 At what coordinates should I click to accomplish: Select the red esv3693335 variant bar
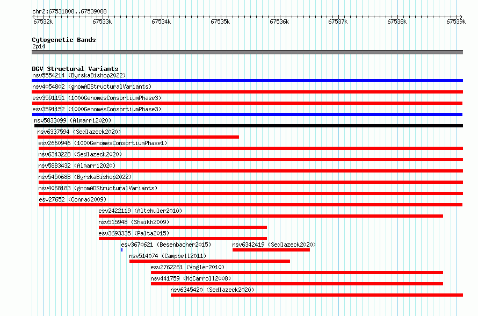click(x=183, y=239)
